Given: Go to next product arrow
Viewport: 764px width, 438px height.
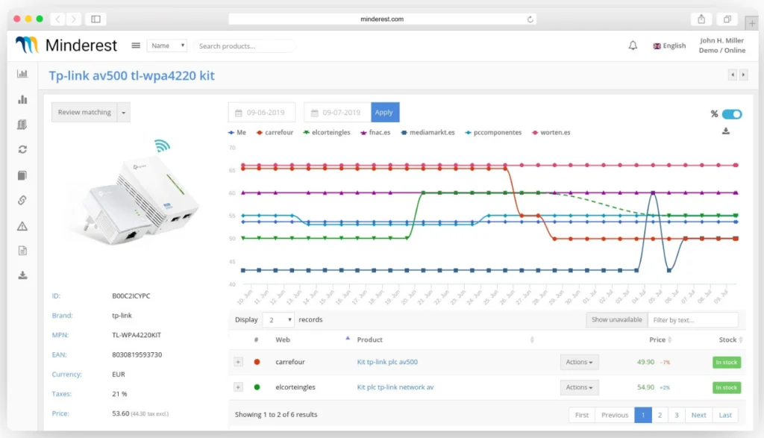Looking at the screenshot, I should (744, 75).
